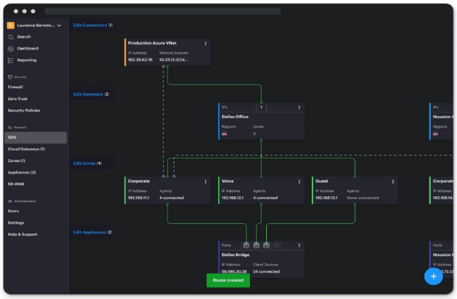Open the Laurence Bernste... account dropdown

(x=34, y=26)
